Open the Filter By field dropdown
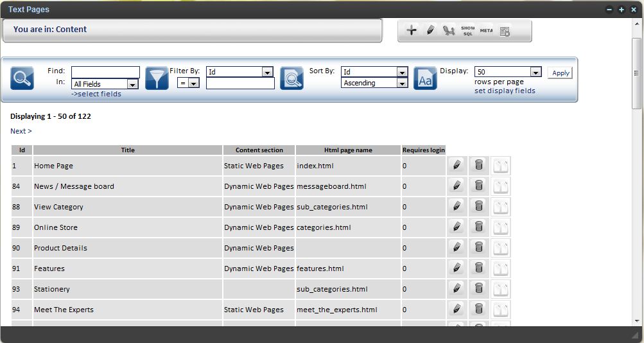The image size is (644, 343). (x=239, y=72)
